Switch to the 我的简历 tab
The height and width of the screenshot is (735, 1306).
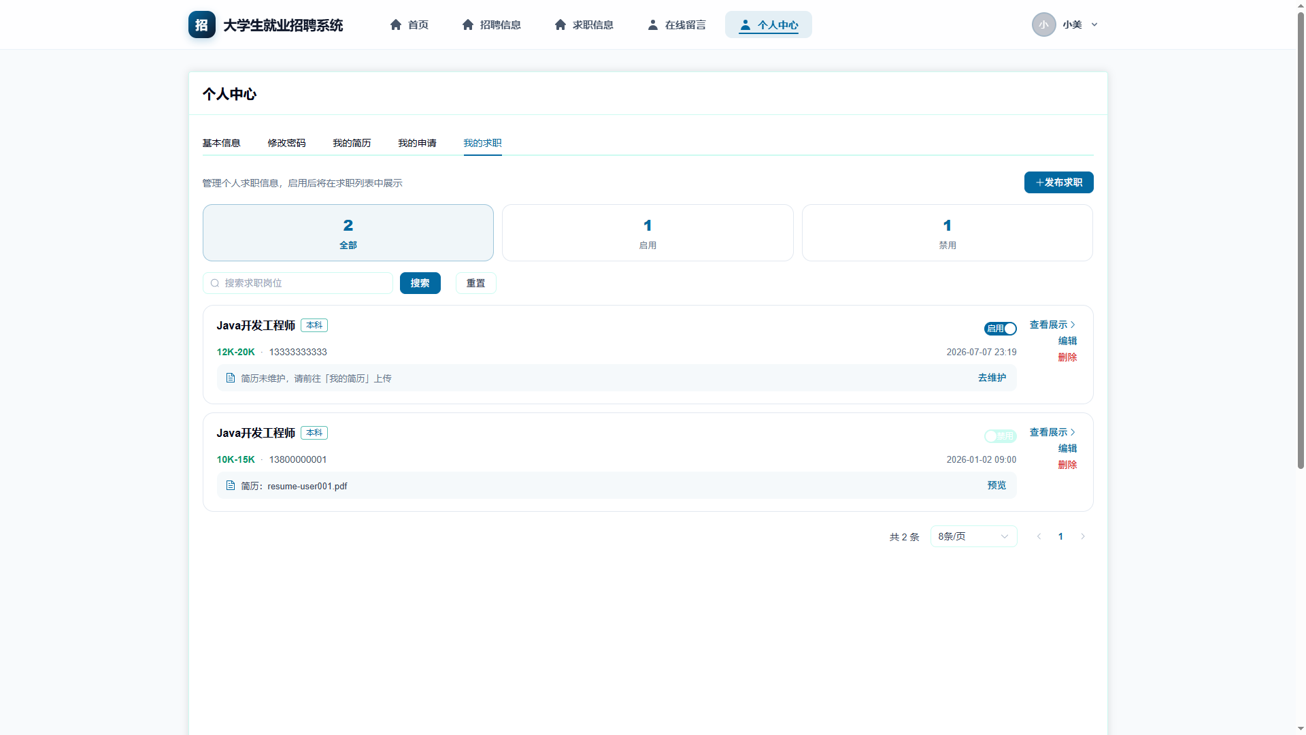coord(352,143)
